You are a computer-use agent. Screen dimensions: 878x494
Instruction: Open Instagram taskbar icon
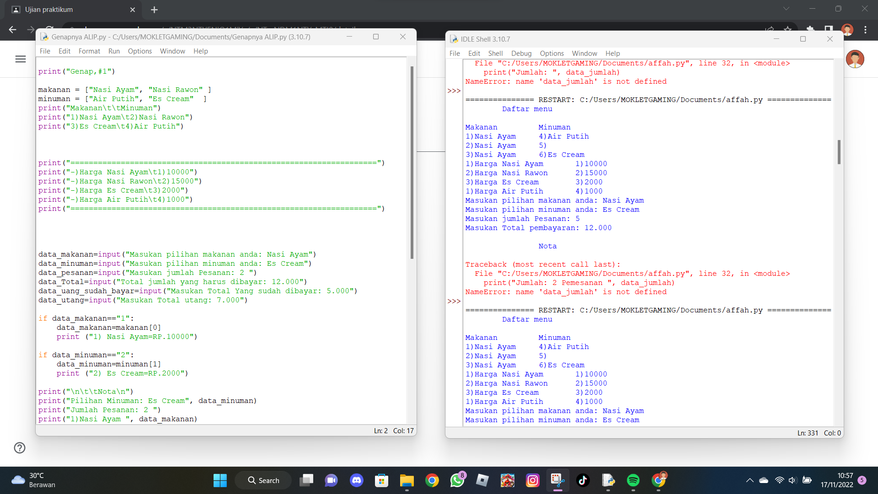[x=532, y=480]
